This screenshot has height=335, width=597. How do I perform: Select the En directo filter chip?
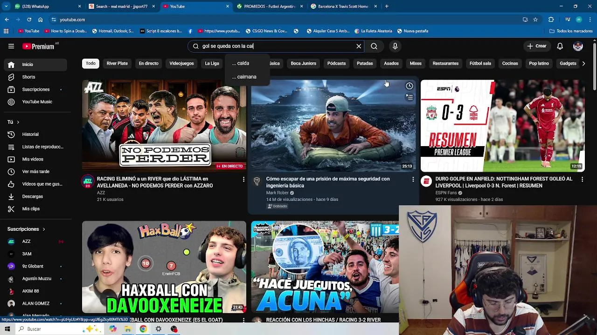[x=148, y=63]
